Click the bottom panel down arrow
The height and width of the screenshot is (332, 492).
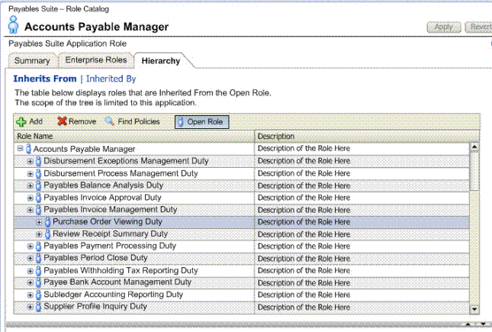click(483, 324)
